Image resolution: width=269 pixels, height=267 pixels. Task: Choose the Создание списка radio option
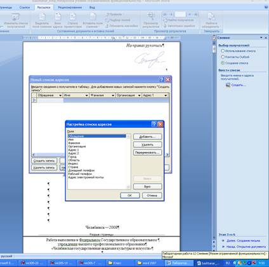click(223, 63)
